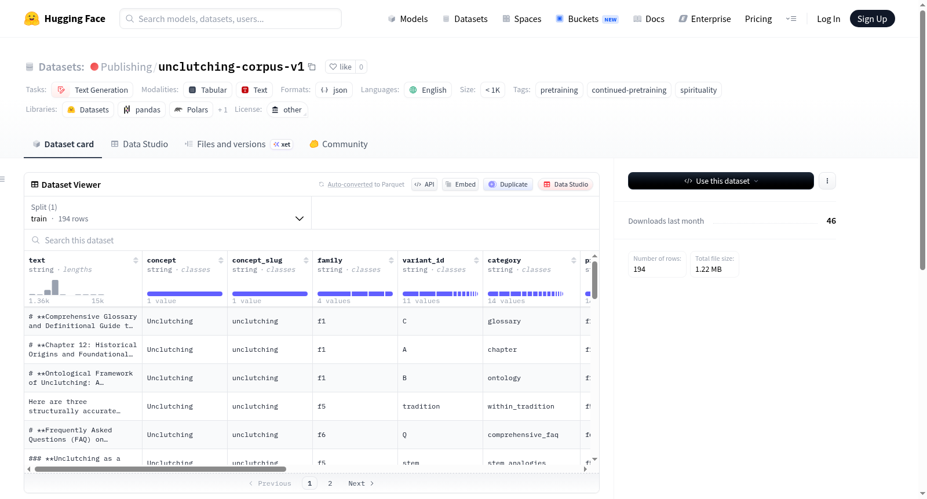Screen dimensions: 927x499
Task: Click Auto-converted link
Action: [x=350, y=184]
